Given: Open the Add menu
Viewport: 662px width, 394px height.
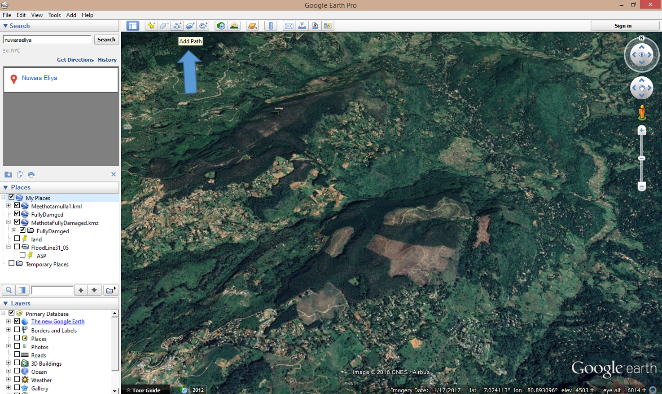Looking at the screenshot, I should tap(71, 15).
